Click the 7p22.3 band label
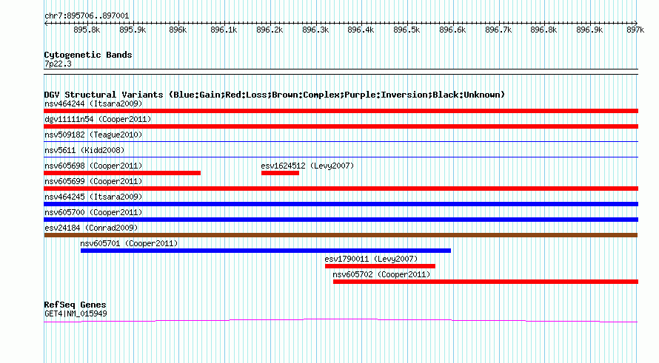 (x=58, y=64)
